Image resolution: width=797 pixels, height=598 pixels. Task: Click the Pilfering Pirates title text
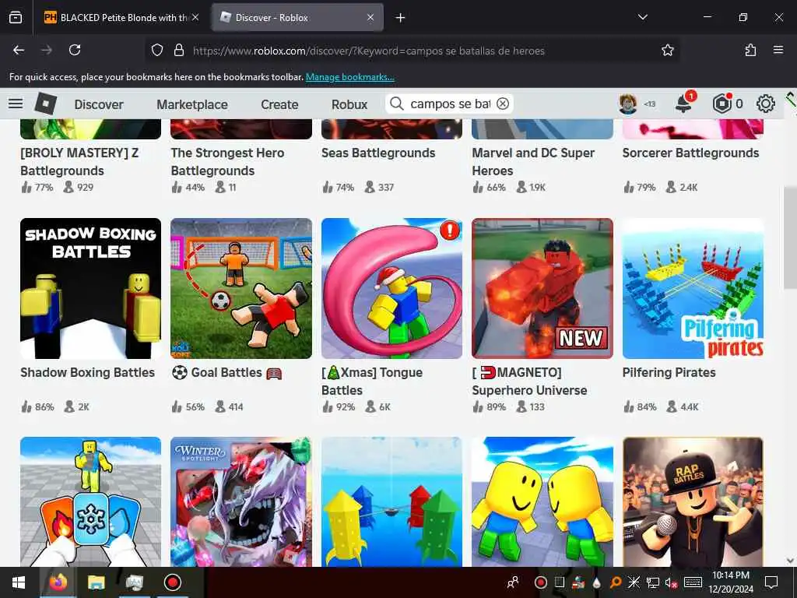click(x=669, y=373)
